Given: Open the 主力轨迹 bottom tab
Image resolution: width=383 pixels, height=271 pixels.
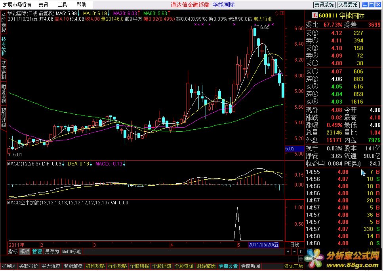Looking at the screenshot, I should [51, 266].
